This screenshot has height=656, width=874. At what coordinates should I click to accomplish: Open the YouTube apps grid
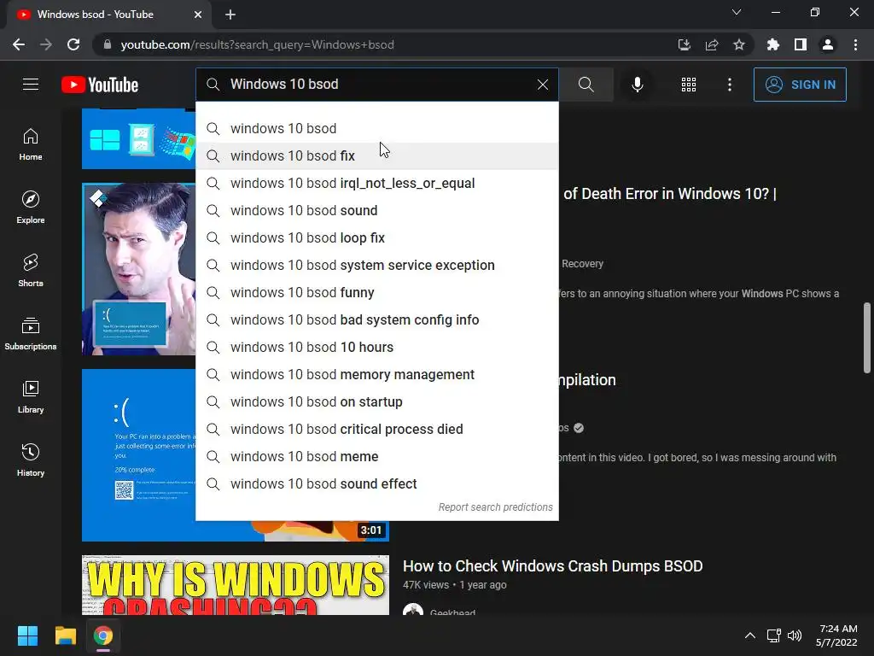coord(689,85)
